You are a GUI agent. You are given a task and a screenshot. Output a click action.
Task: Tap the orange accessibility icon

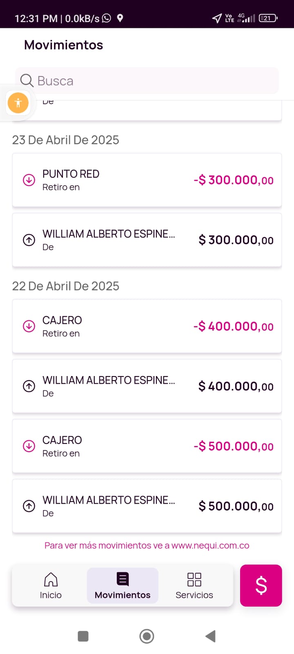point(18,103)
